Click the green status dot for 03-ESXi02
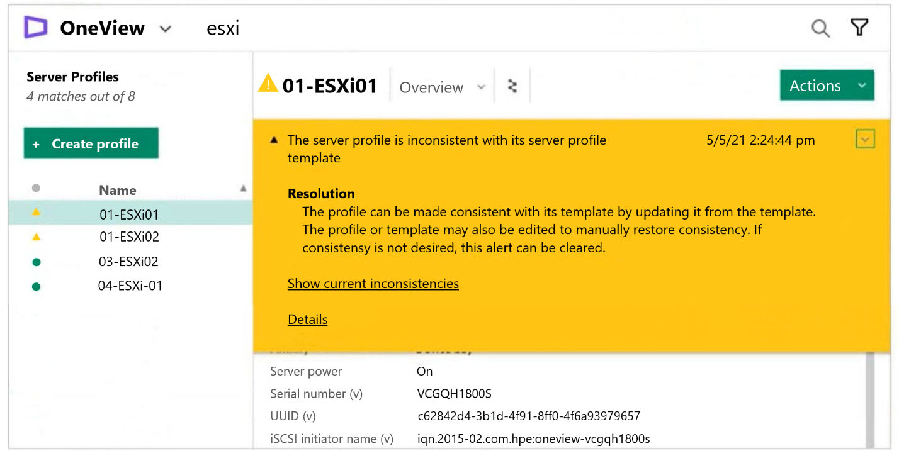 click(36, 262)
